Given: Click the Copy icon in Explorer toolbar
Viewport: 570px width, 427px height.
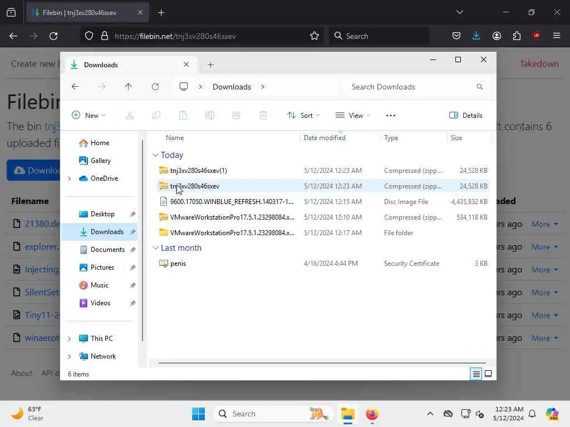Looking at the screenshot, I should tap(156, 116).
